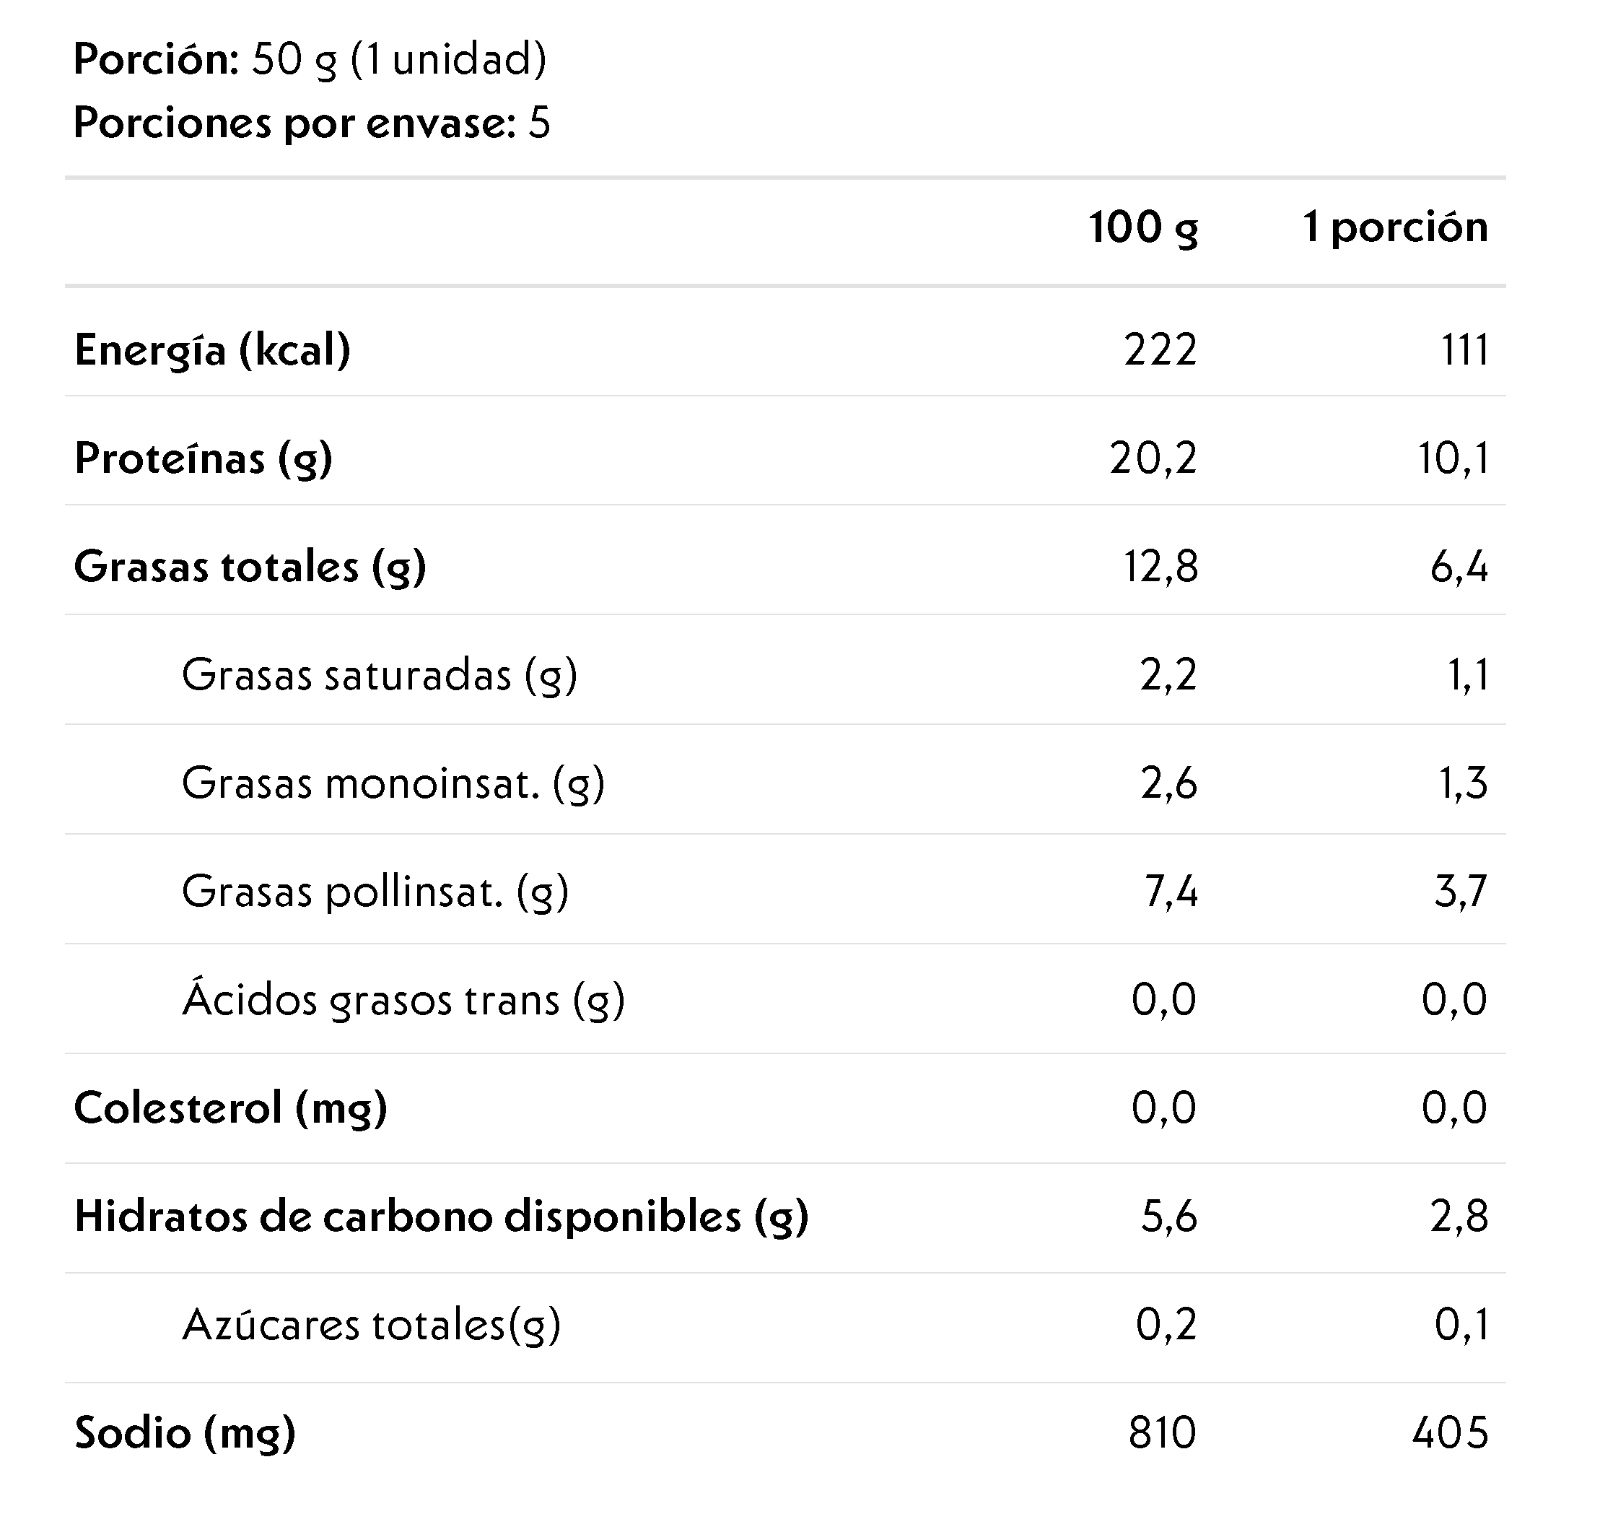Click the Porción 50 g text

tap(310, 59)
